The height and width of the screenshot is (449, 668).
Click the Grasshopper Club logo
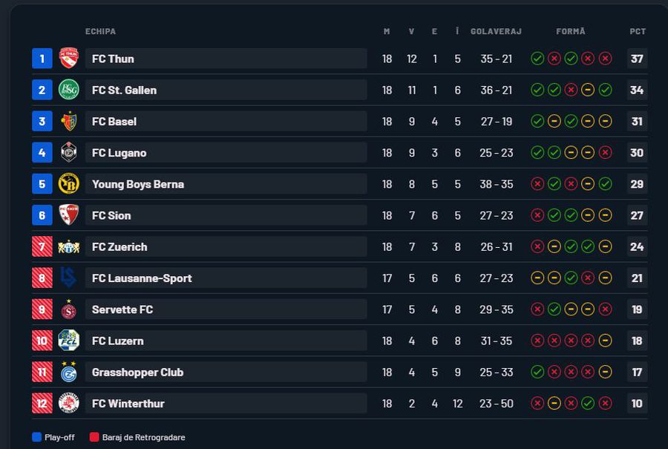tap(68, 373)
